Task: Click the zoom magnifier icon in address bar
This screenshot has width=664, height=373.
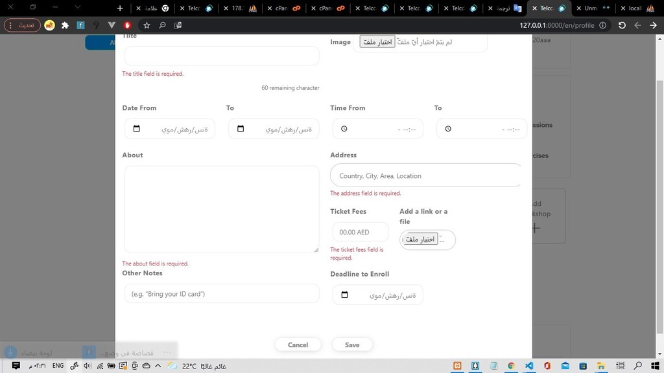Action: click(162, 25)
